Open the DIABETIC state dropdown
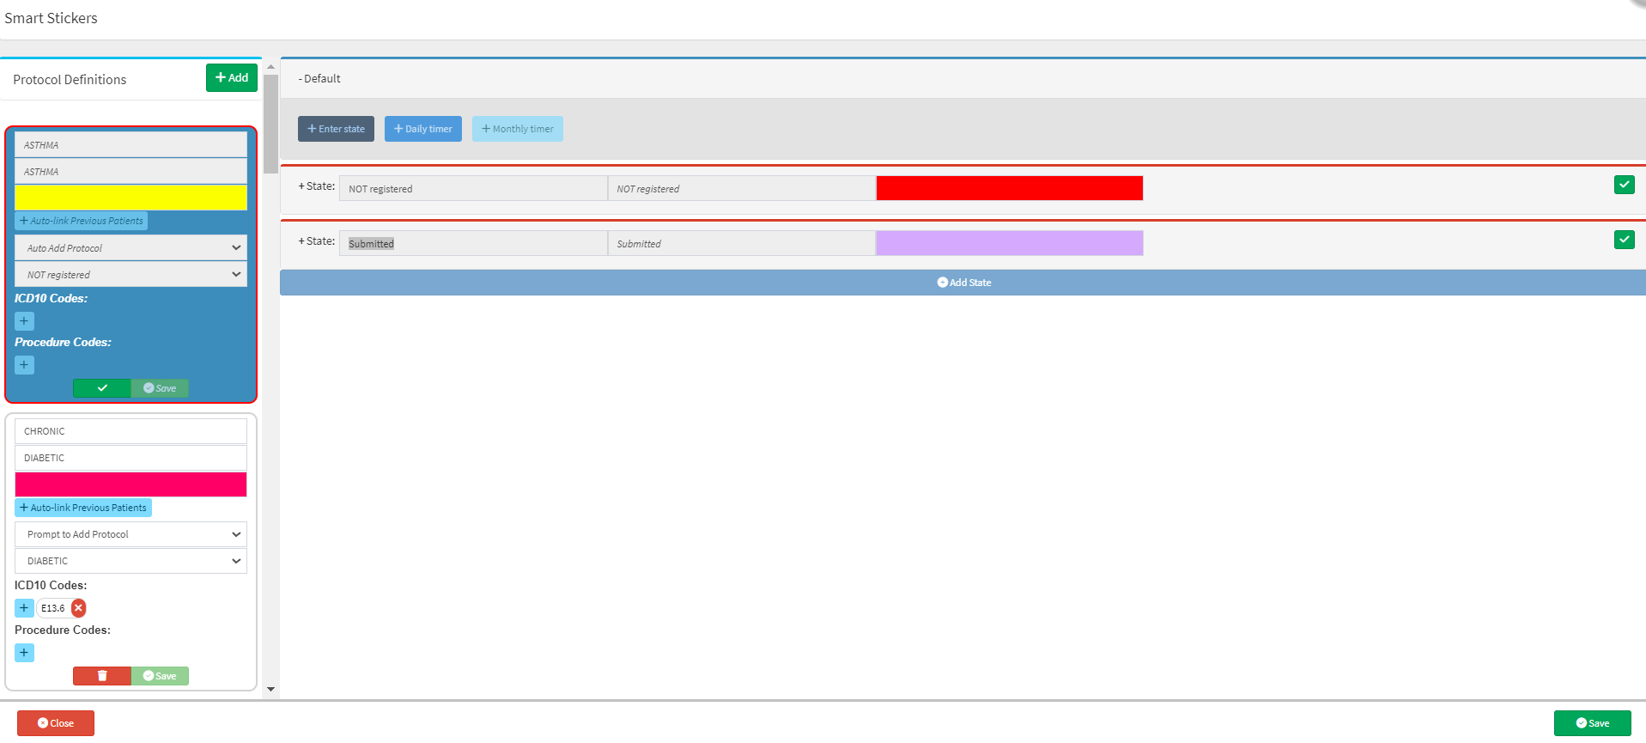The image size is (1646, 743). click(x=131, y=561)
